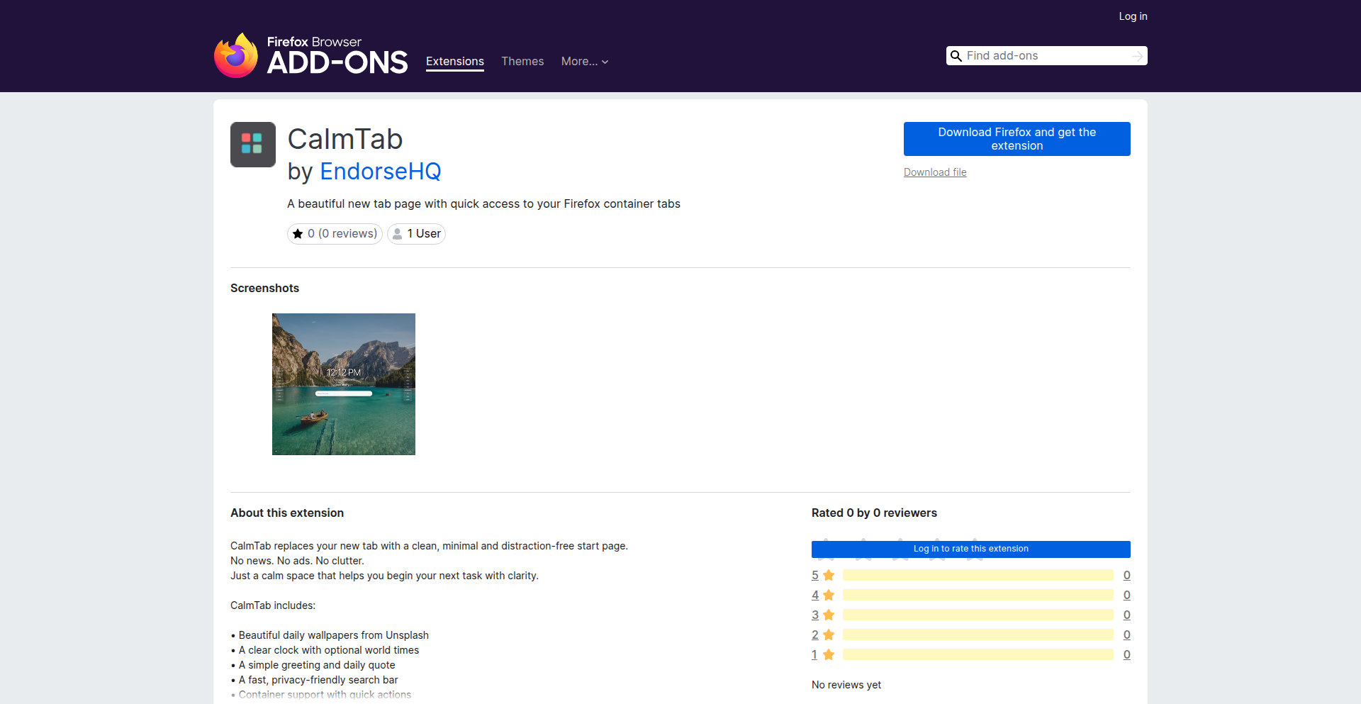The height and width of the screenshot is (704, 1361).
Task: Open the 4-star reviews count link
Action: (1127, 595)
